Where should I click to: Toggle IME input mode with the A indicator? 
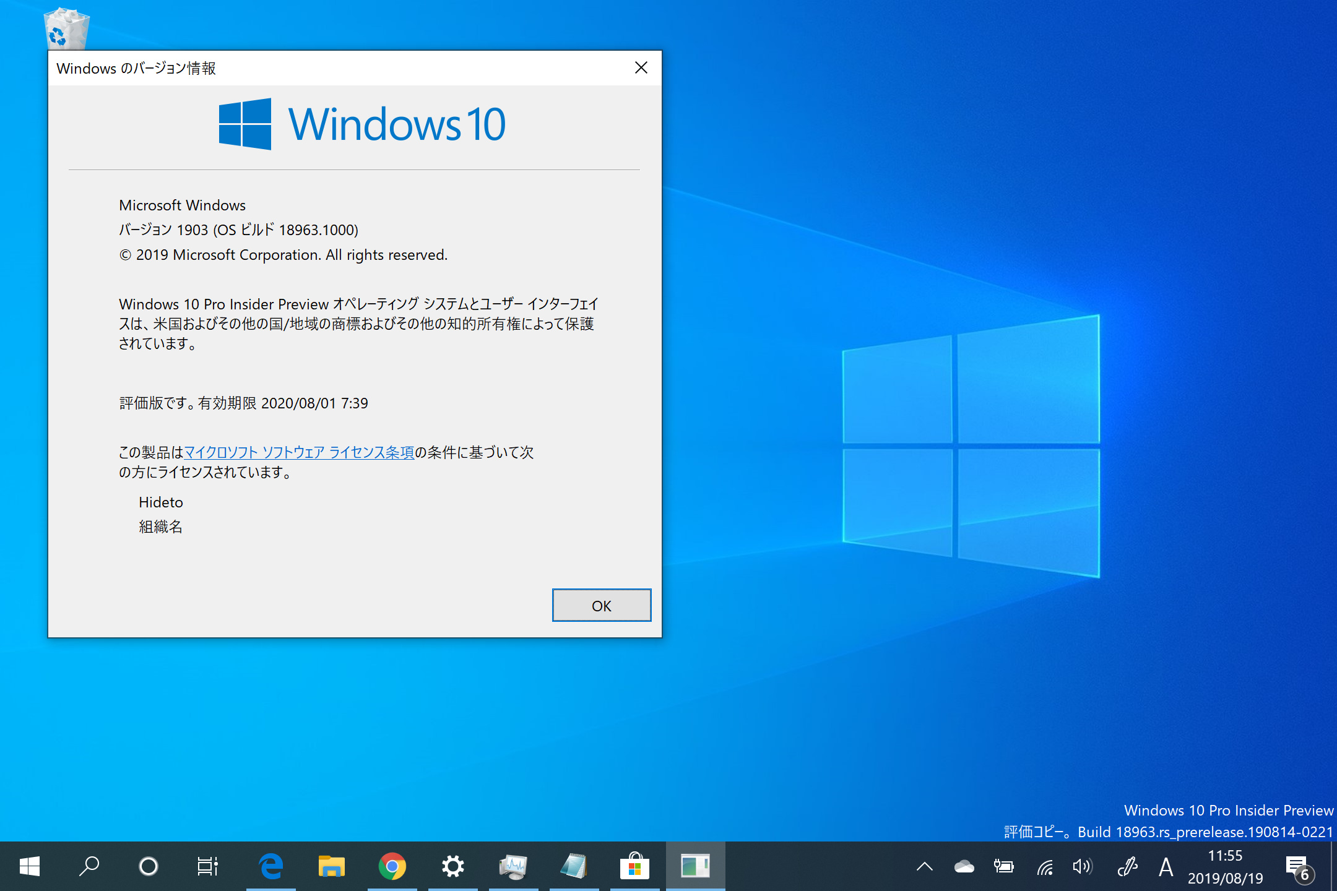pos(1166,866)
